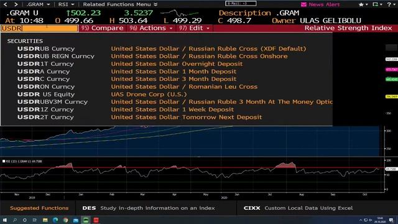The image size is (398, 224).
Task: Click the RSI legend square marker
Action: 4,161
